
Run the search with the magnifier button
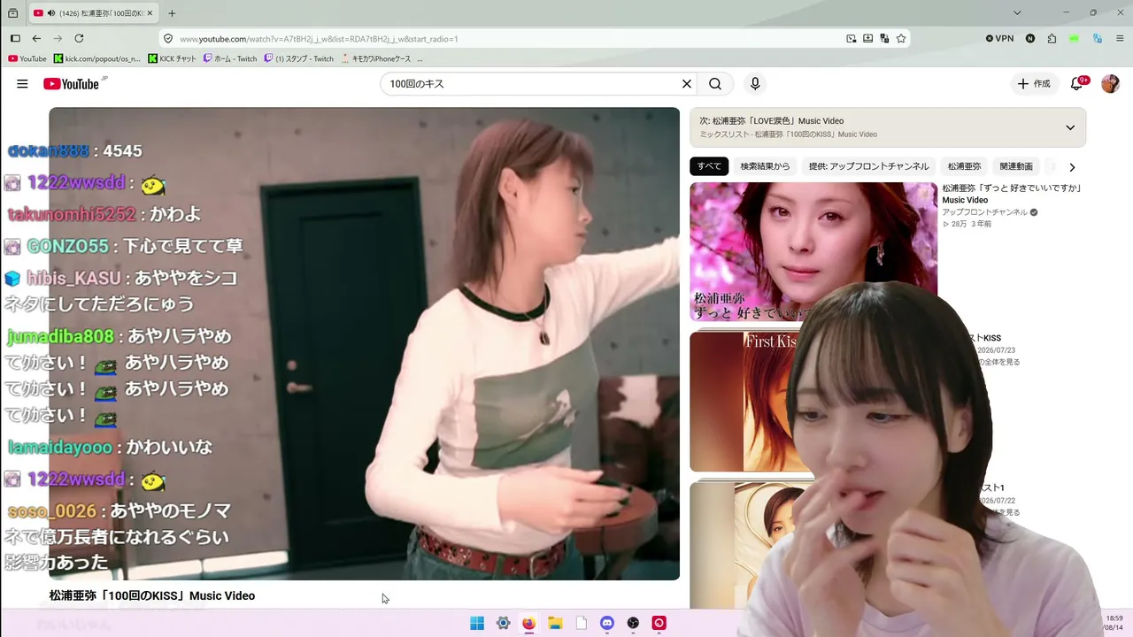[715, 84]
